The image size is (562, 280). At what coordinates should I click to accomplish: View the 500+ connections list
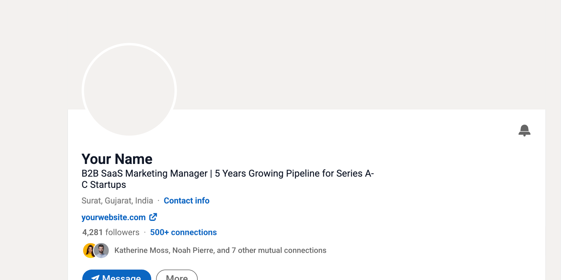click(x=183, y=232)
